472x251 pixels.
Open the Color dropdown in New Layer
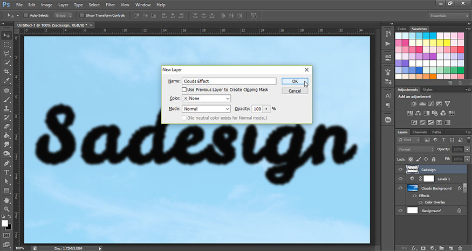click(206, 99)
